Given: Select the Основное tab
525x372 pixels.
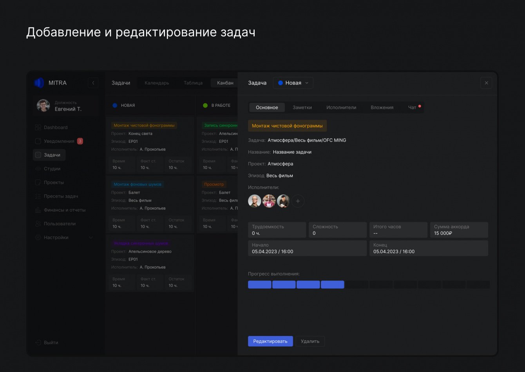Looking at the screenshot, I should (x=267, y=108).
